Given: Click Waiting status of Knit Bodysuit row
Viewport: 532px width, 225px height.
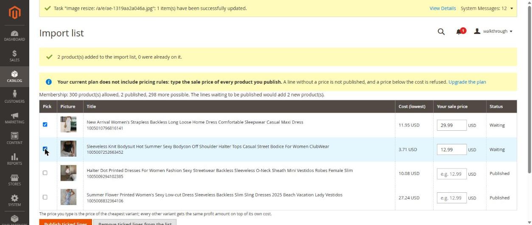Looking at the screenshot, I should click(x=497, y=149).
